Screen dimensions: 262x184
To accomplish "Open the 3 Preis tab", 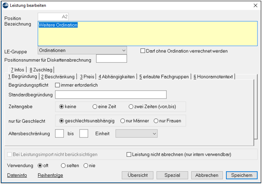I will pos(87,77).
